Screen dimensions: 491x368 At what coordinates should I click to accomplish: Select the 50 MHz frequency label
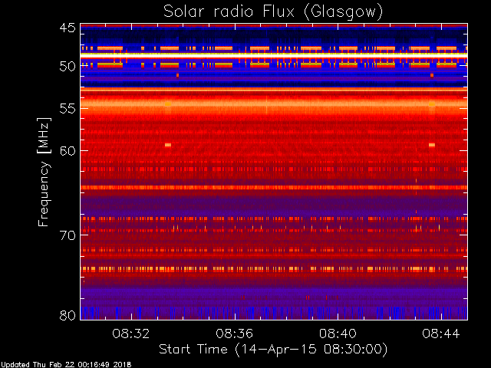68,67
